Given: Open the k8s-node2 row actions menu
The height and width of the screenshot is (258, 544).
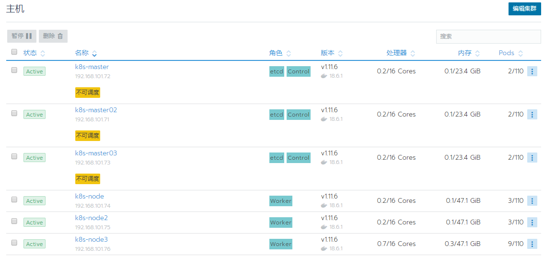Looking at the screenshot, I should click(x=532, y=222).
